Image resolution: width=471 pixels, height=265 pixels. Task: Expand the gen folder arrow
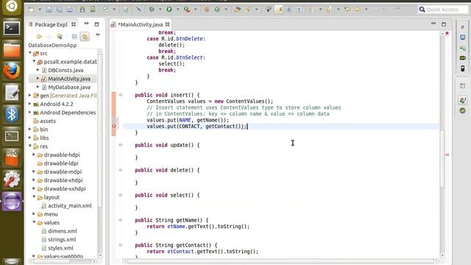(30, 95)
